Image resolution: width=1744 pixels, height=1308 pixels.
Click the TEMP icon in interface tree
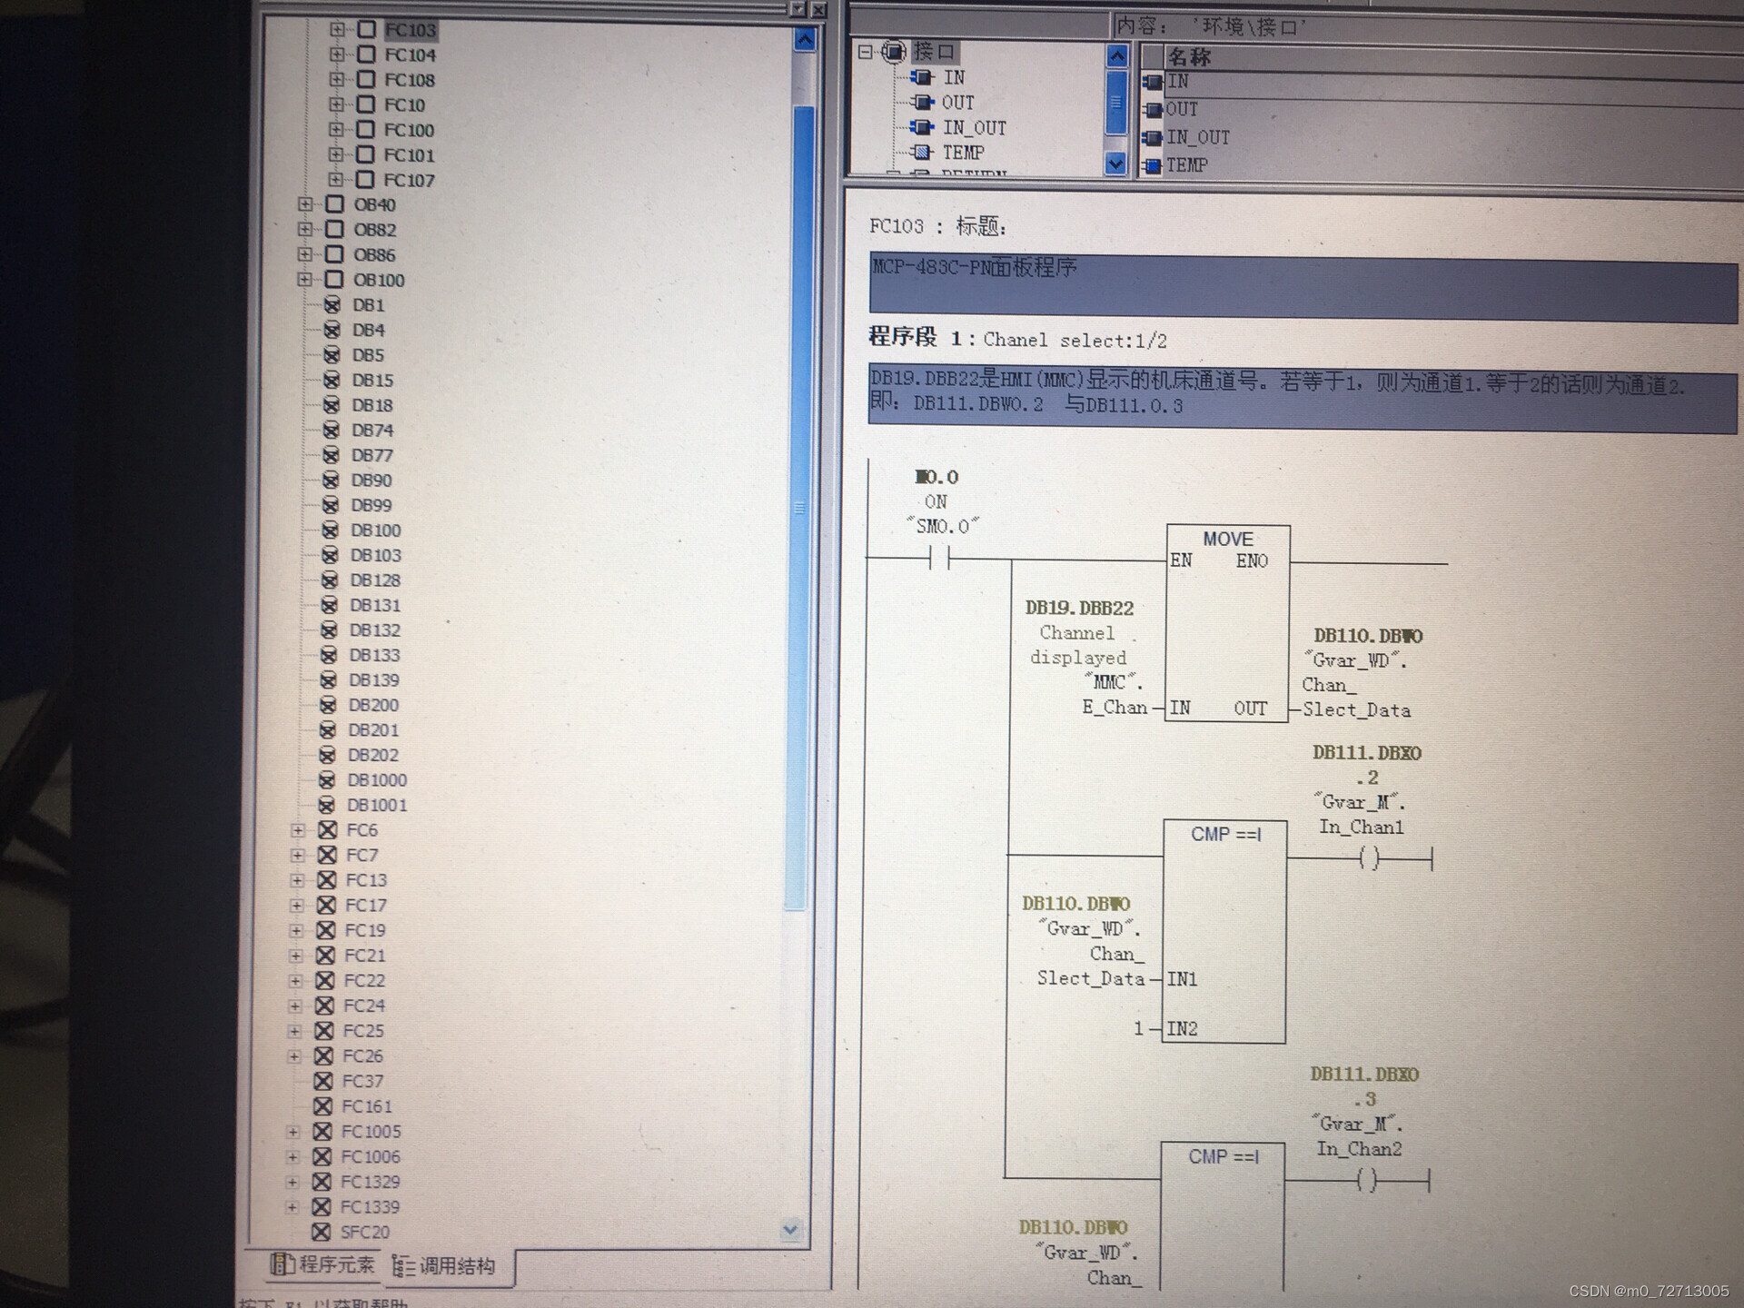(x=921, y=152)
